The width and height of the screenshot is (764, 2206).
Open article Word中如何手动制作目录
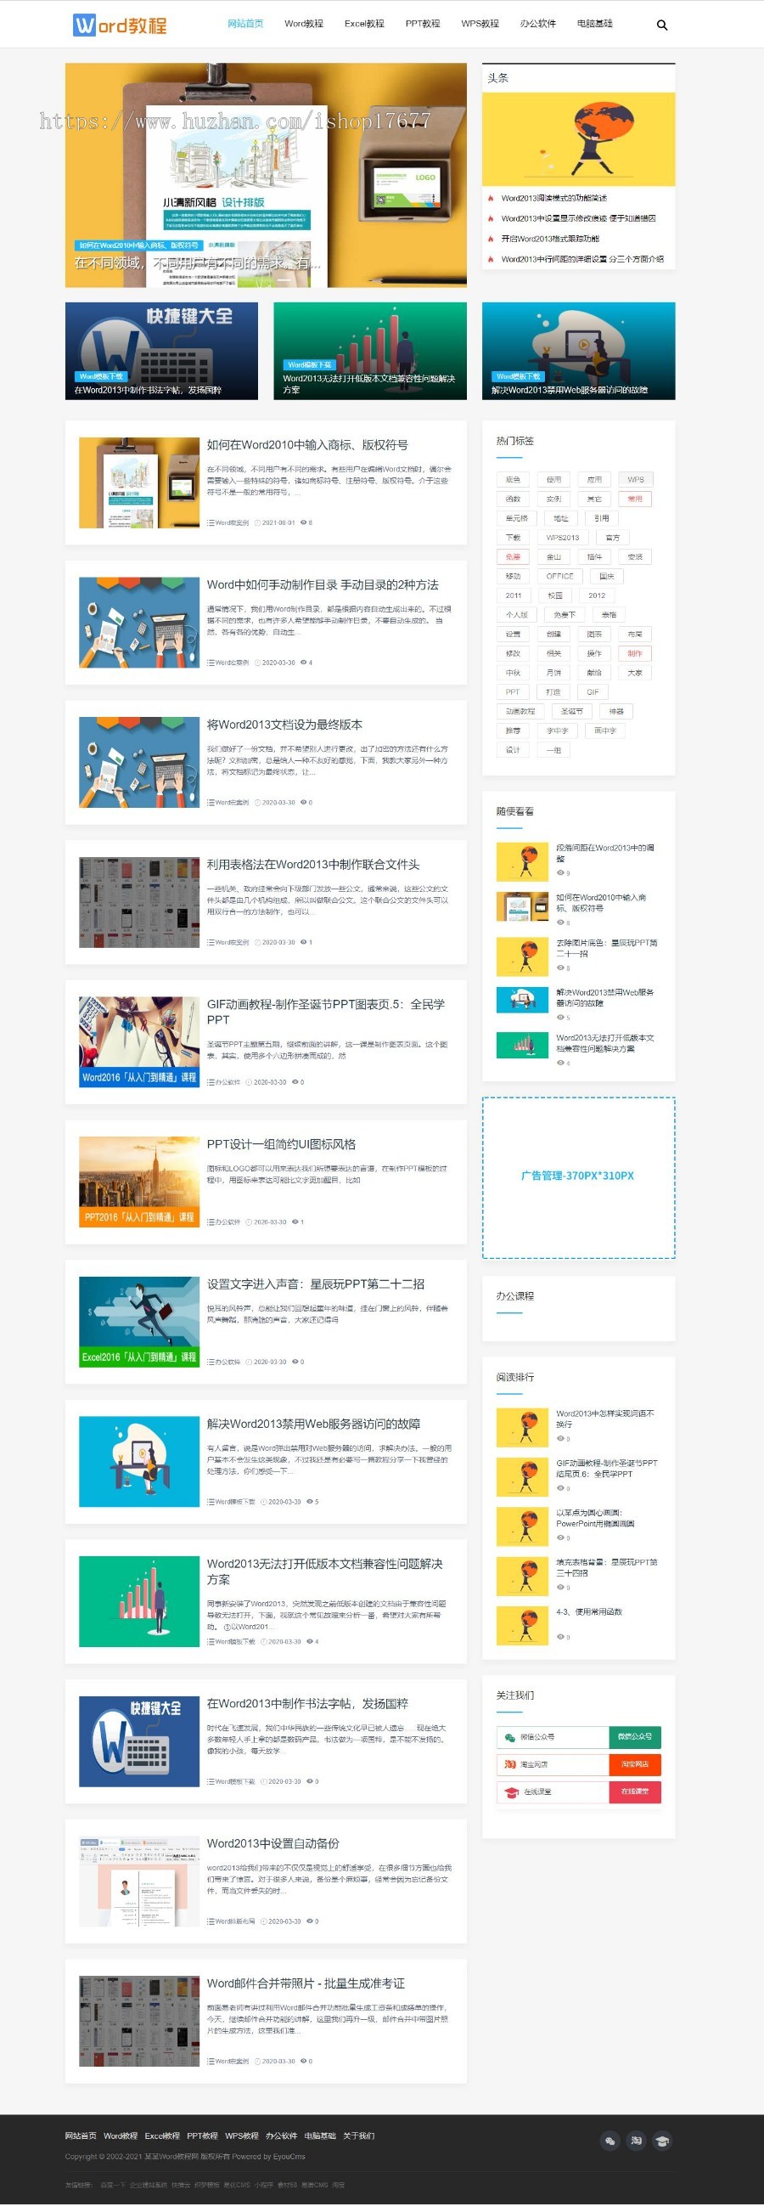323,585
